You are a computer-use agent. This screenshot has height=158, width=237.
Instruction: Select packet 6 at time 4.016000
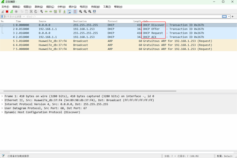(x=118, y=45)
